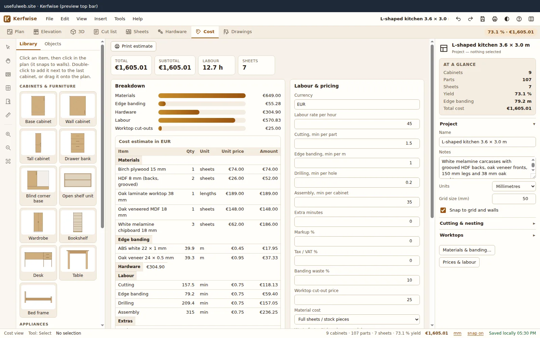540x338 pixels.
Task: Click the Kerfwise logo icon
Action: click(7, 19)
